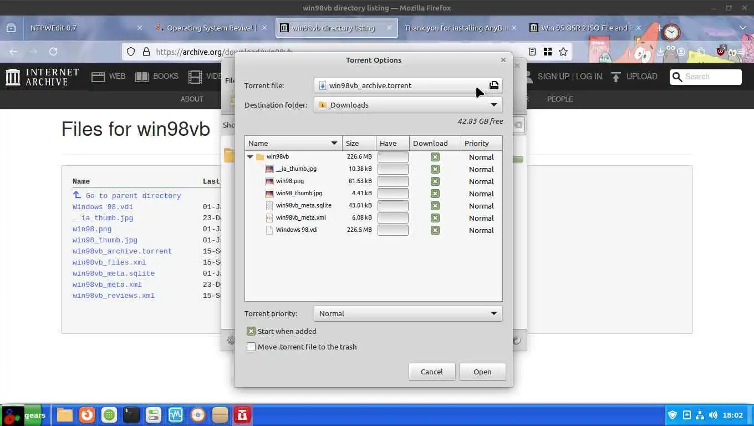Screen dimensions: 754x426
Task: Uncheck download for win98.png
Action: pos(435,181)
